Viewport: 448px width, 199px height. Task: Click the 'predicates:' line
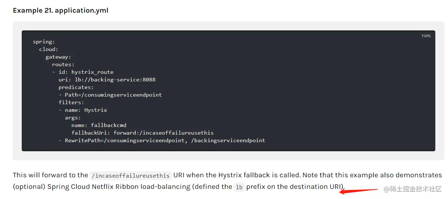pos(76,87)
